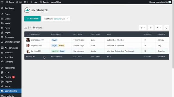Screen dimensions: 174x97
Task: Open the Comments sidebar icon
Action: (2, 37)
